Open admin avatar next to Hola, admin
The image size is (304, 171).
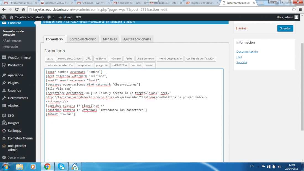coord(296,17)
